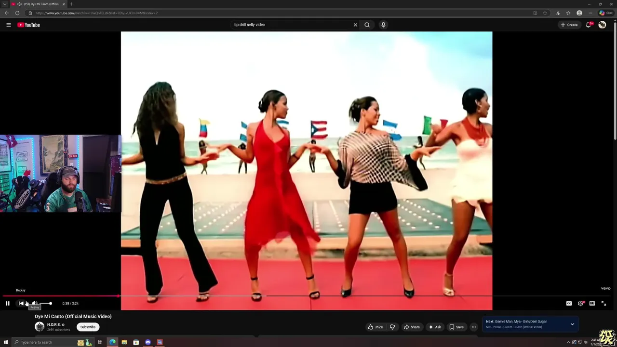Run search with the magnifier button
This screenshot has width=617, height=347.
coord(367,25)
